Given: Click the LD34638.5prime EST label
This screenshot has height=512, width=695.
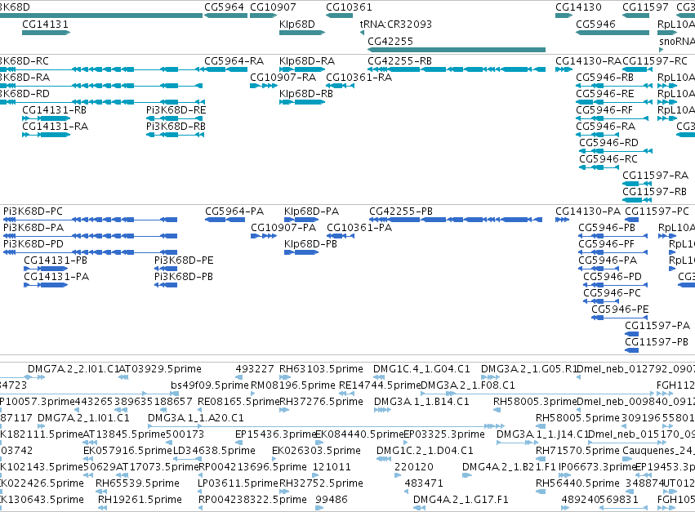Looking at the screenshot, I should click(x=214, y=451).
